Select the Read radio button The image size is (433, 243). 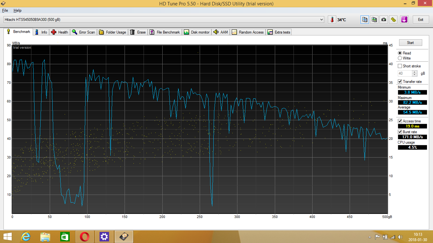400,53
